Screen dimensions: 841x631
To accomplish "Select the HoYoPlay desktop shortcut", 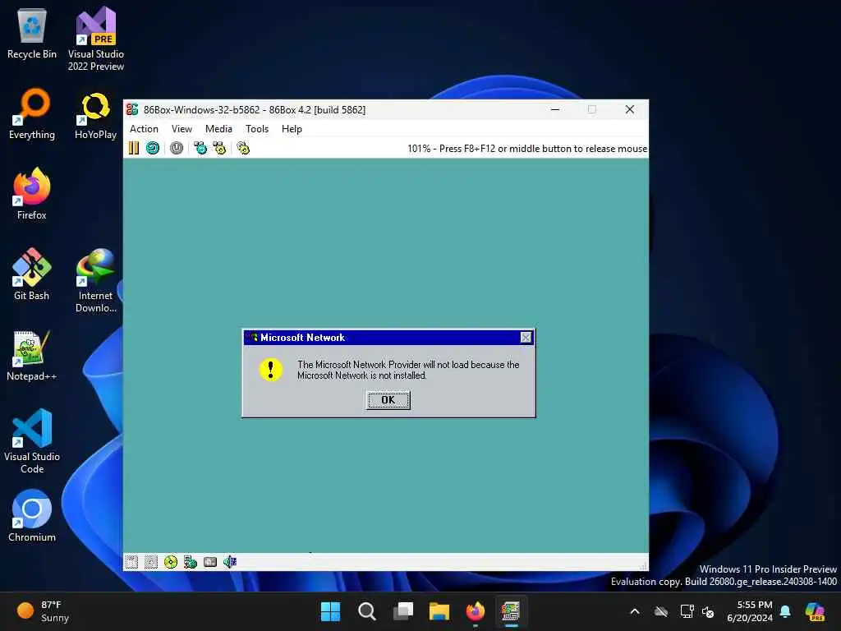I will point(95,115).
